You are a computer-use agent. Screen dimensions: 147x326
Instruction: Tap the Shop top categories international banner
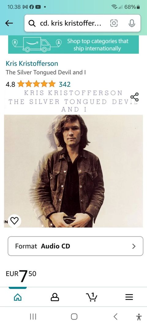click(73, 45)
